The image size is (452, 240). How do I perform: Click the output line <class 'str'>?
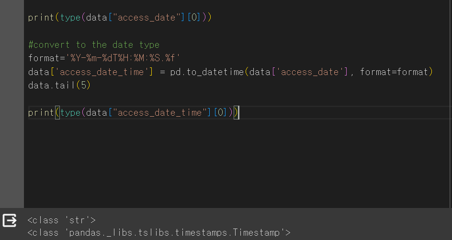62,220
